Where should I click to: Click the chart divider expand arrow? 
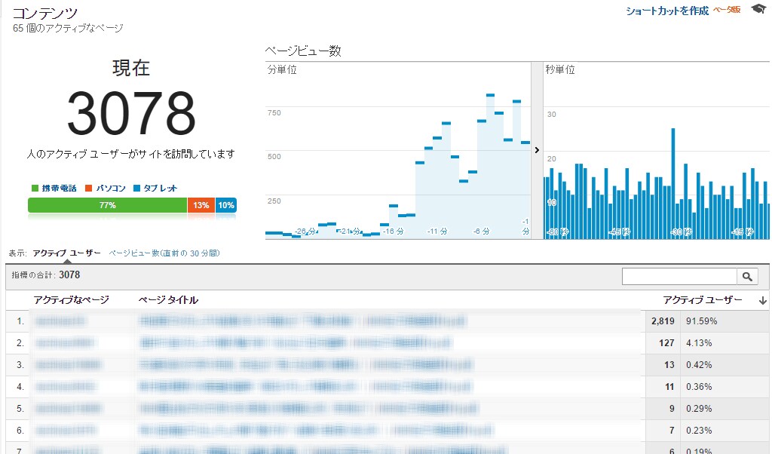click(537, 150)
